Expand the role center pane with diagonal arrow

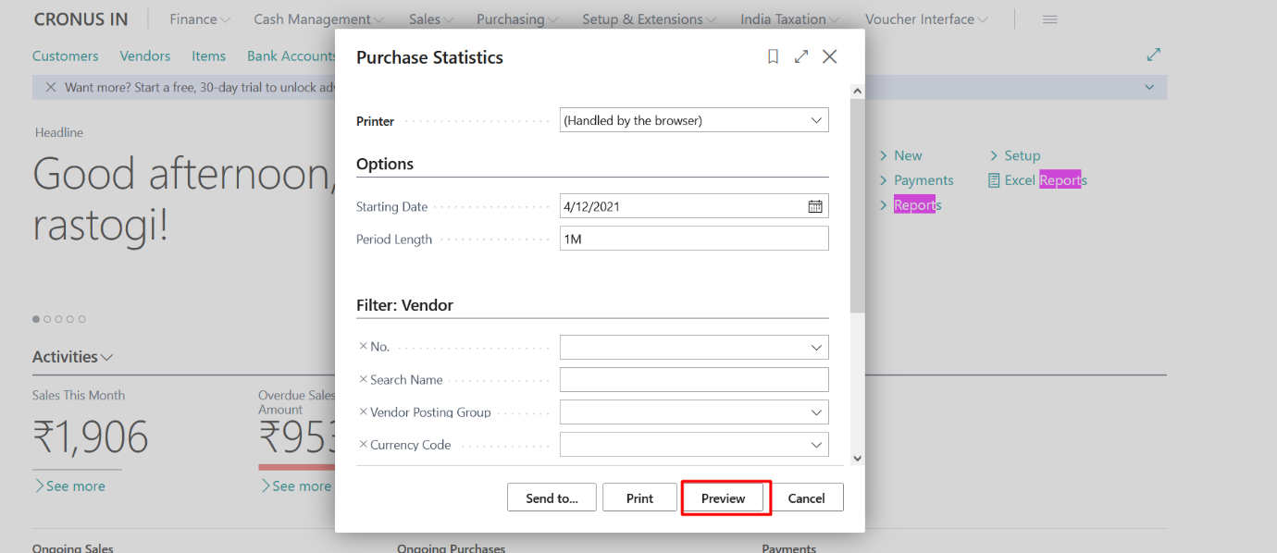pyautogui.click(x=1153, y=55)
